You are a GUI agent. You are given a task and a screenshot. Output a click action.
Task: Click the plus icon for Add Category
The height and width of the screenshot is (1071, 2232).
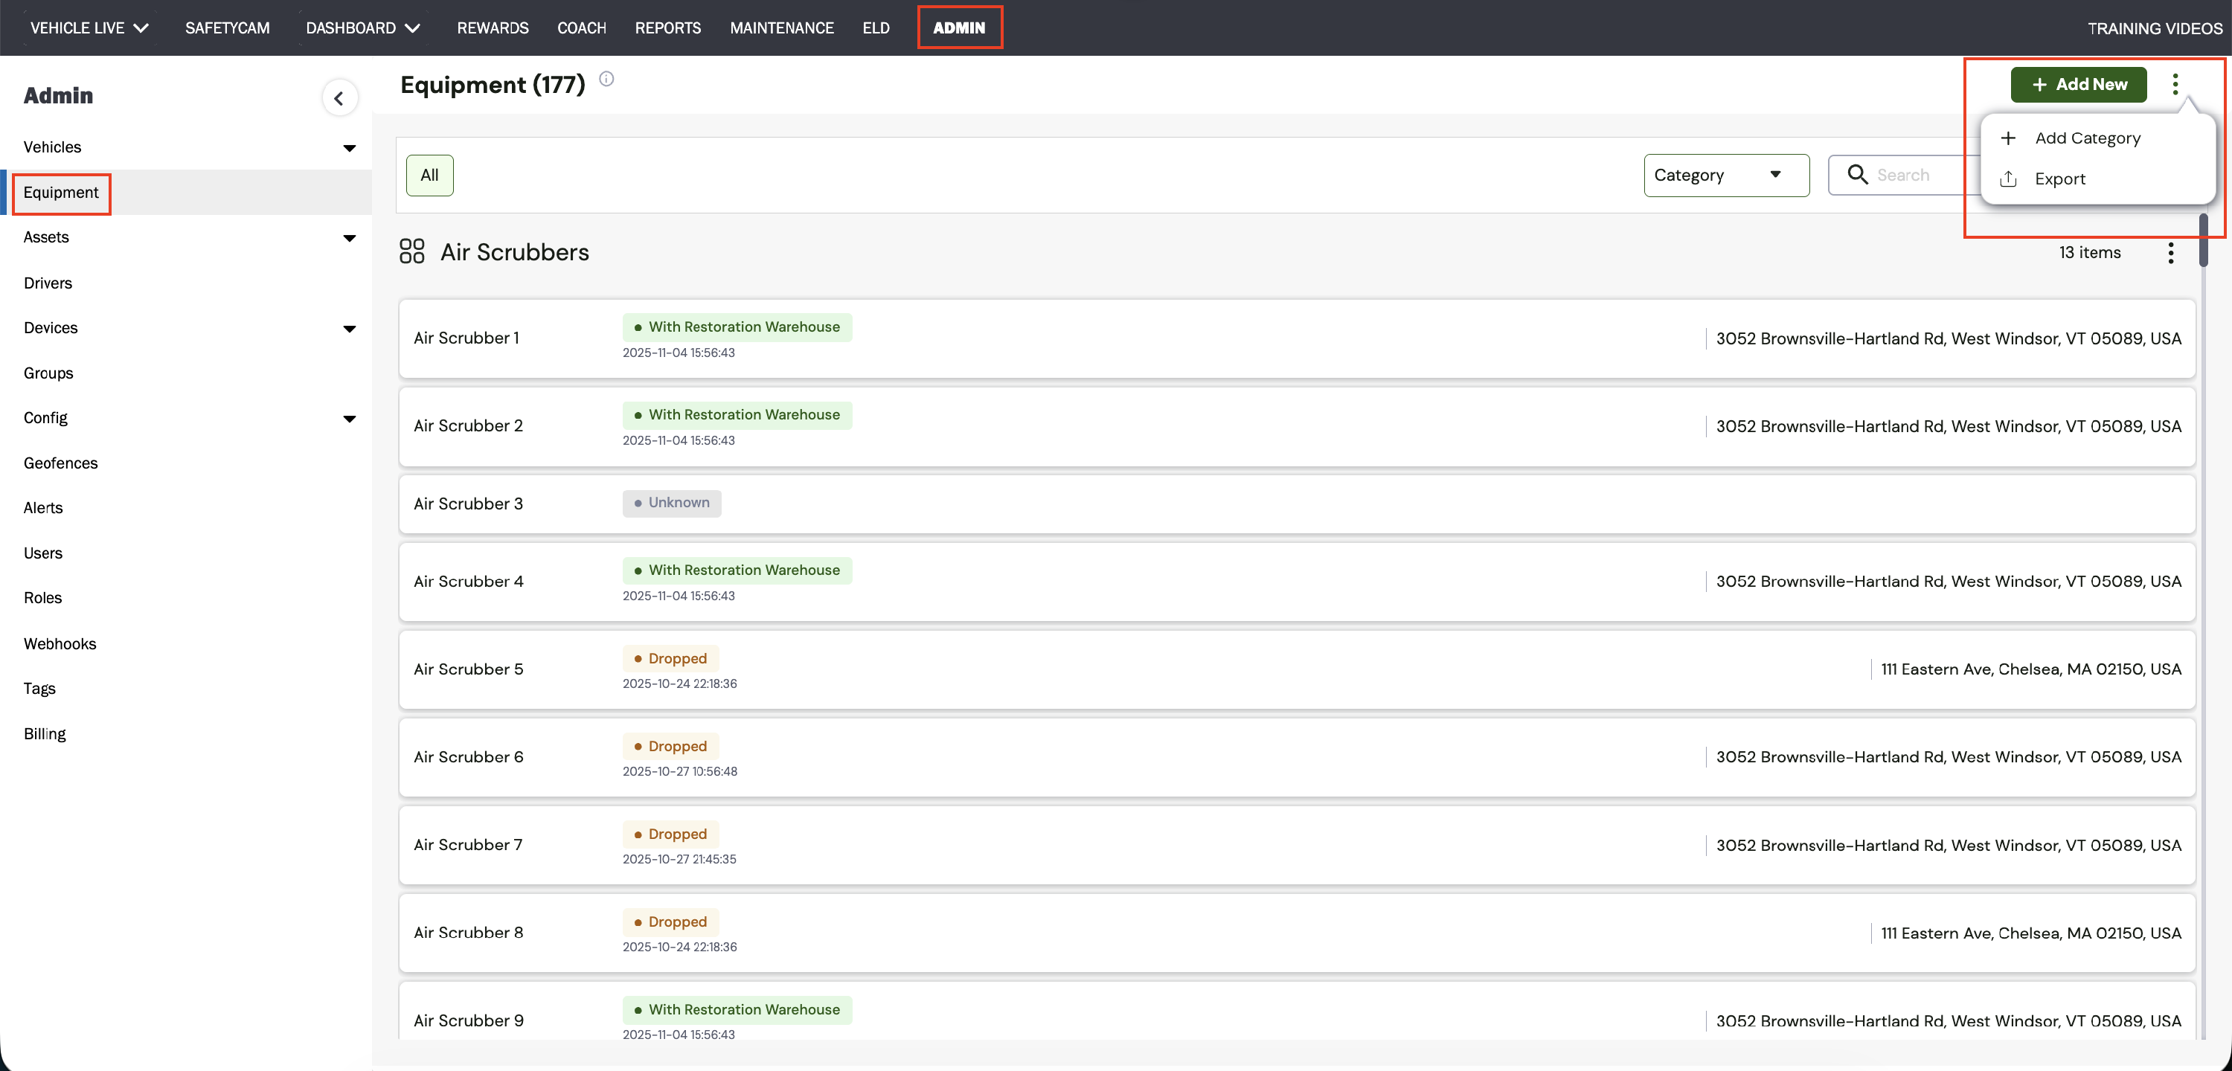pyautogui.click(x=2007, y=138)
